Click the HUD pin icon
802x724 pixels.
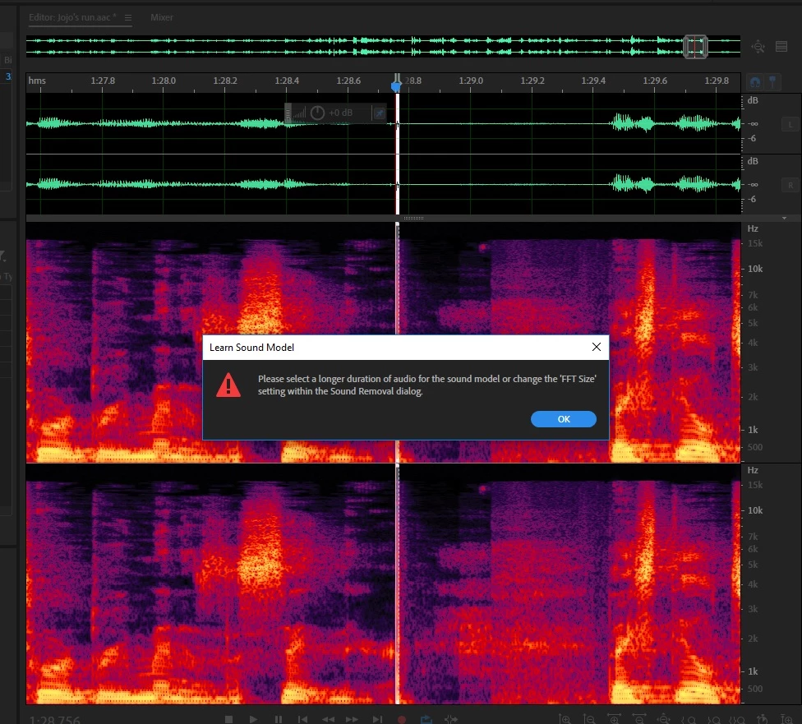(380, 113)
